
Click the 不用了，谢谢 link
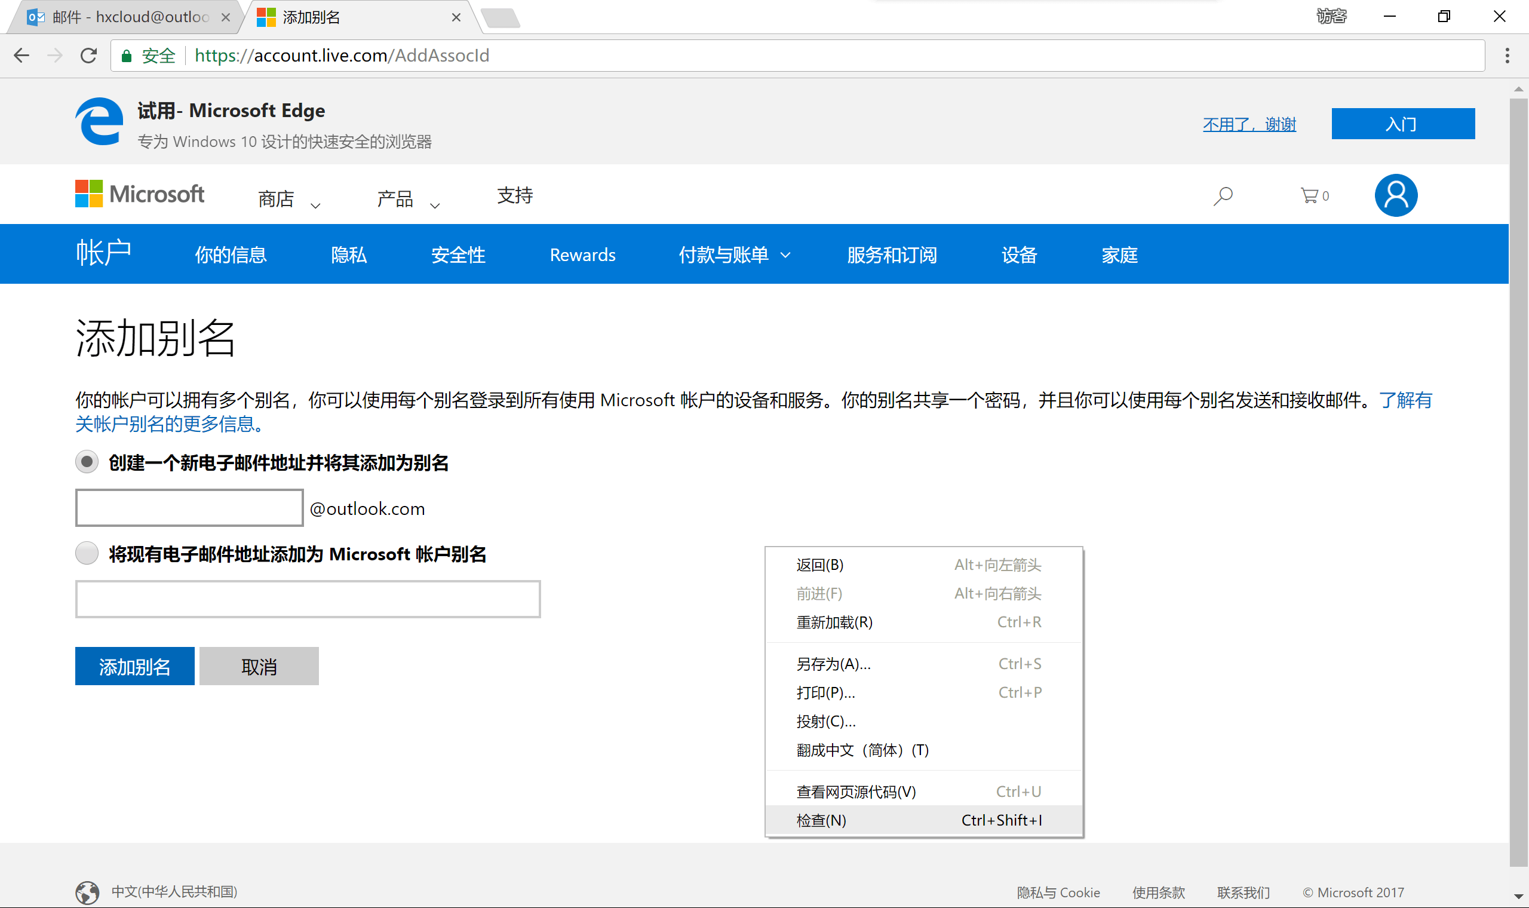(1249, 124)
